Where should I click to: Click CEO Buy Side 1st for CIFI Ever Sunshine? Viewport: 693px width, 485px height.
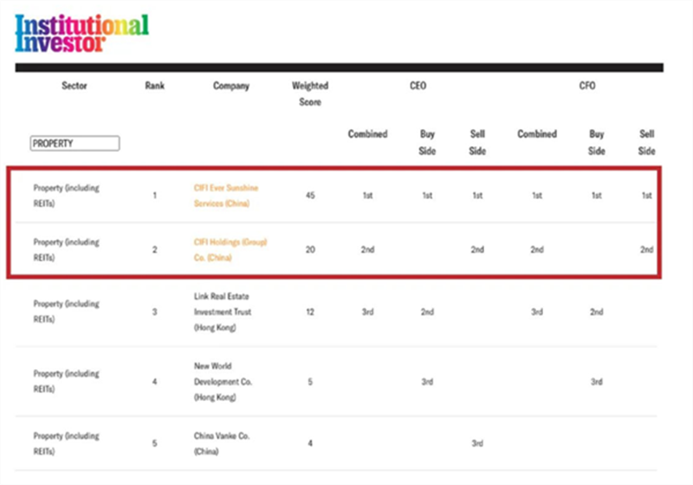pyautogui.click(x=427, y=195)
